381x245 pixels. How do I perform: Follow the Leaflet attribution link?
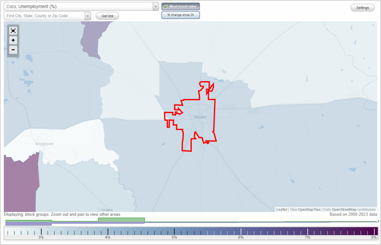click(x=281, y=209)
